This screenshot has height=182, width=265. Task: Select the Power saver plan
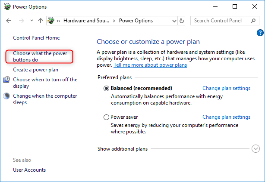tap(107, 117)
